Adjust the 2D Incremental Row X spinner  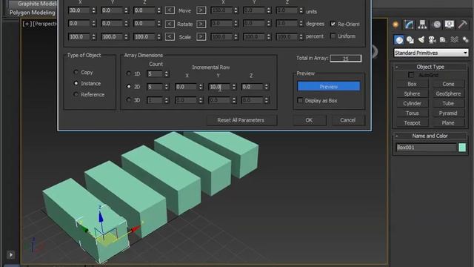(x=201, y=87)
